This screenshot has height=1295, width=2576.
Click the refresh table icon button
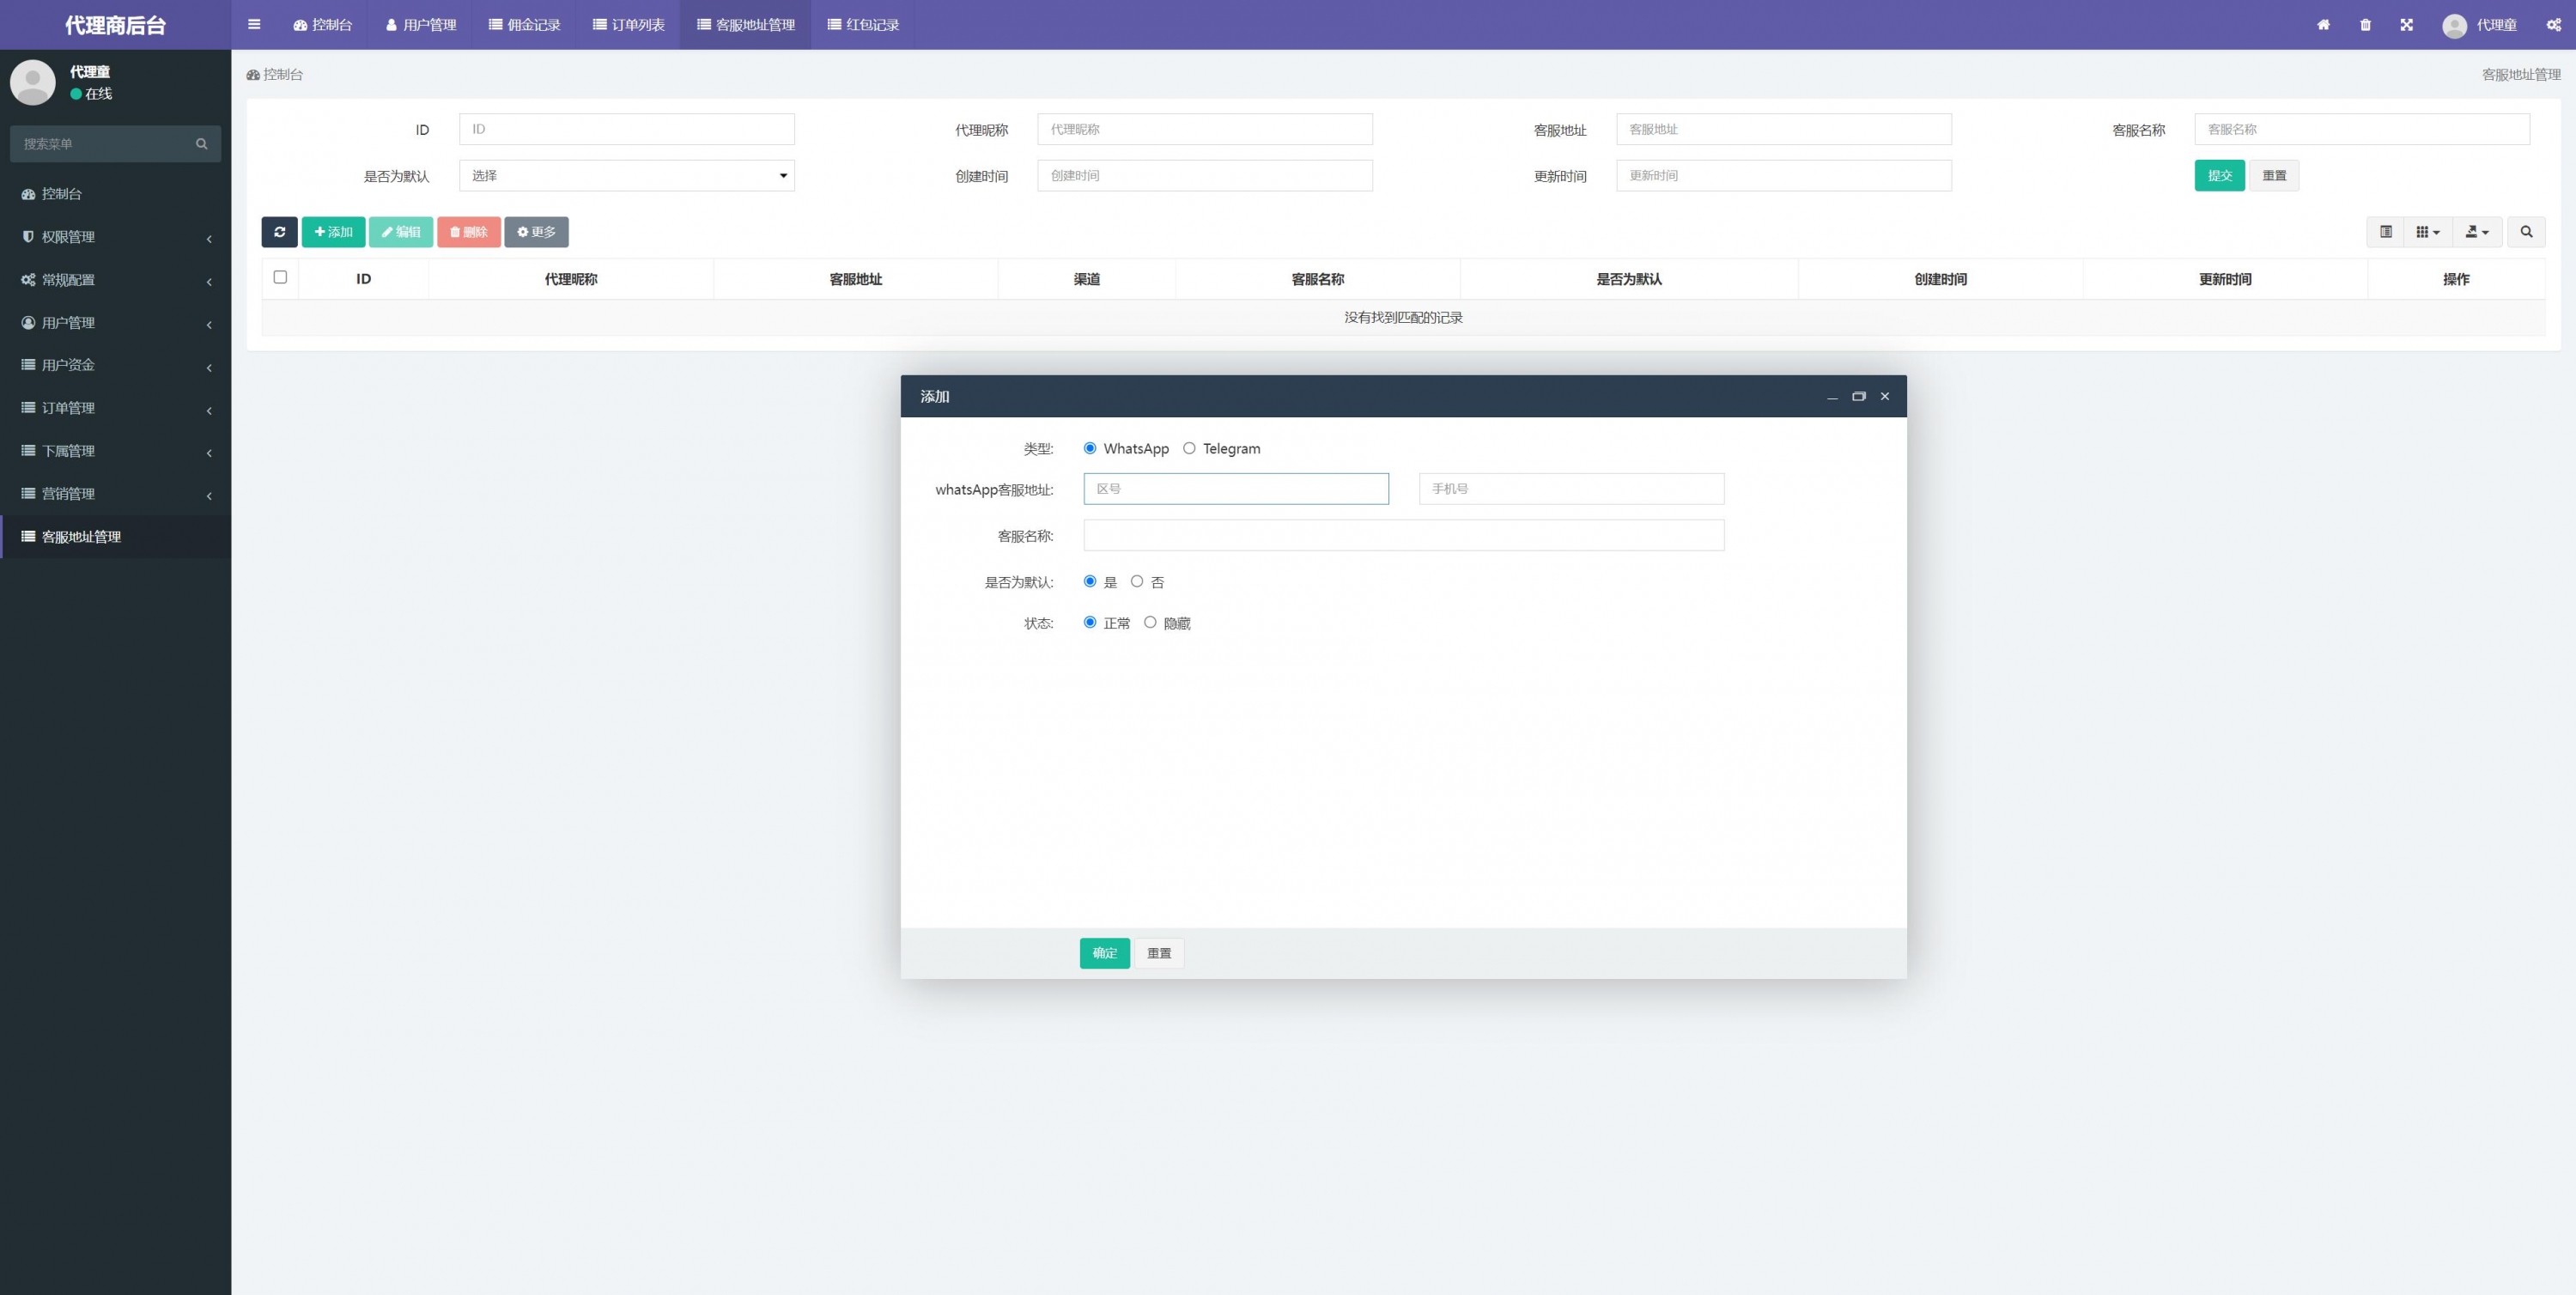pyautogui.click(x=279, y=232)
